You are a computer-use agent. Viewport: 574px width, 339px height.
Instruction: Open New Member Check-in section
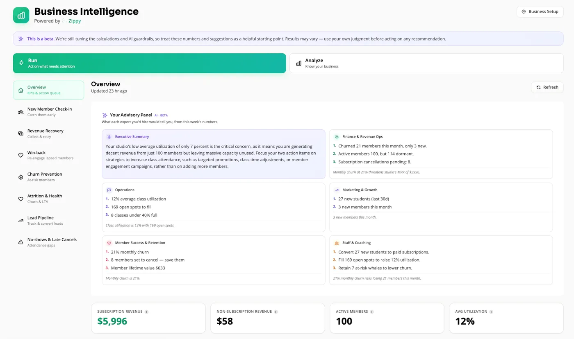click(x=48, y=112)
